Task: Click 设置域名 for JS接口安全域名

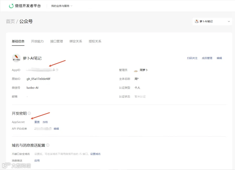Action: (95, 154)
